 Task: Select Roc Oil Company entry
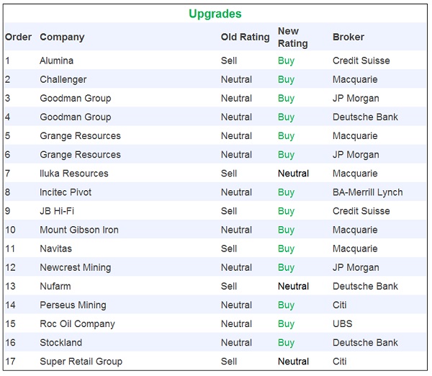click(x=77, y=324)
